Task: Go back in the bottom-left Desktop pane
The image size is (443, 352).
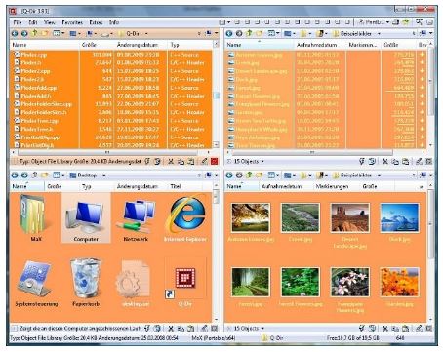Action: pos(15,176)
